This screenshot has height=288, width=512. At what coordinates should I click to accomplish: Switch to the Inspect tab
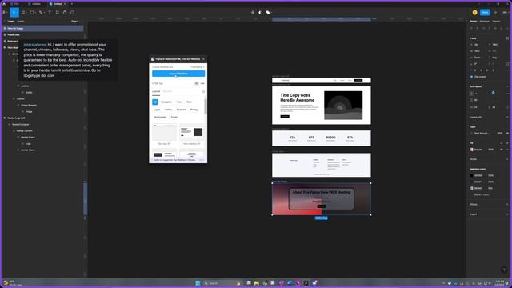coord(496,22)
